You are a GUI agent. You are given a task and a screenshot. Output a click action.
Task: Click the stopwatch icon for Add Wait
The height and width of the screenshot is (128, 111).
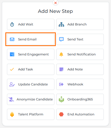coord(12,24)
